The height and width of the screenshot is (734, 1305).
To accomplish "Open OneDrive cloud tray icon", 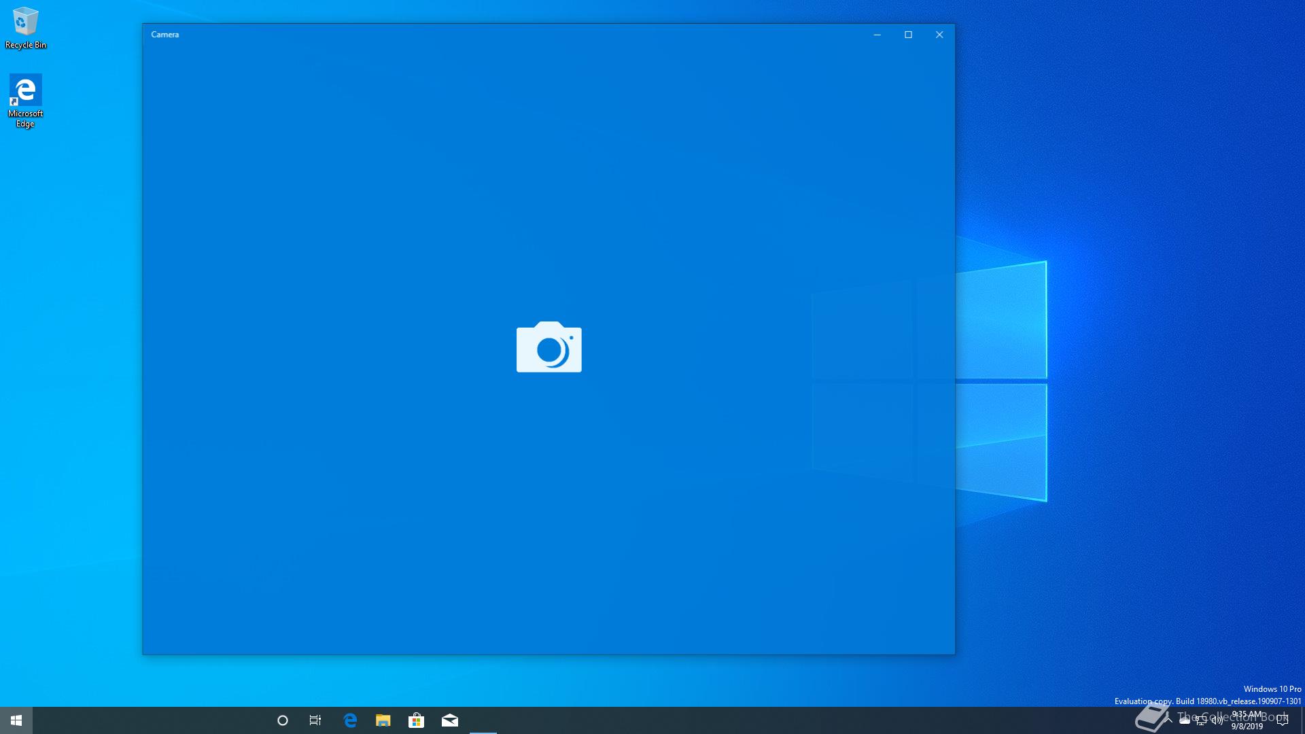I will [x=1185, y=720].
